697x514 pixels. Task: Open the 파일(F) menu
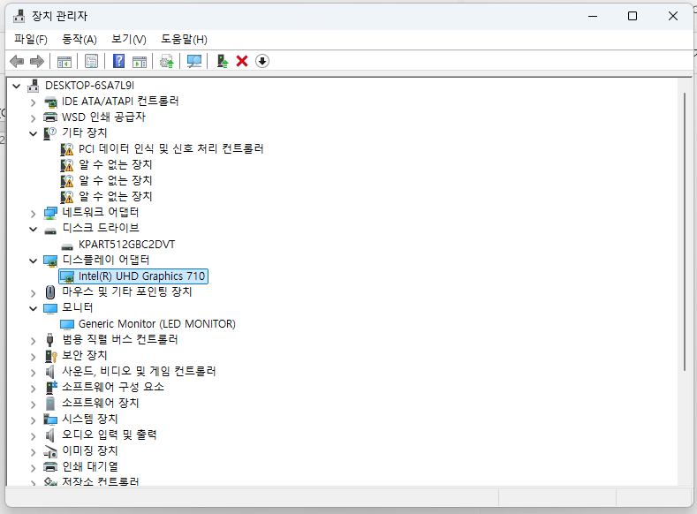point(31,39)
